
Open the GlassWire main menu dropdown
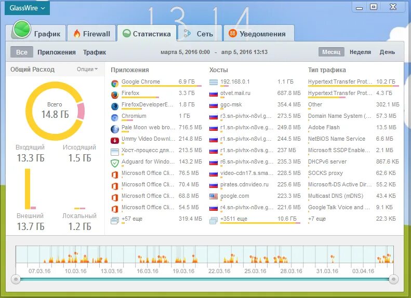pos(27,8)
